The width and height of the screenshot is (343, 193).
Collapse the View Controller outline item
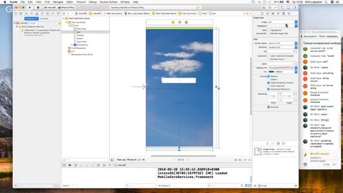click(x=66, y=23)
